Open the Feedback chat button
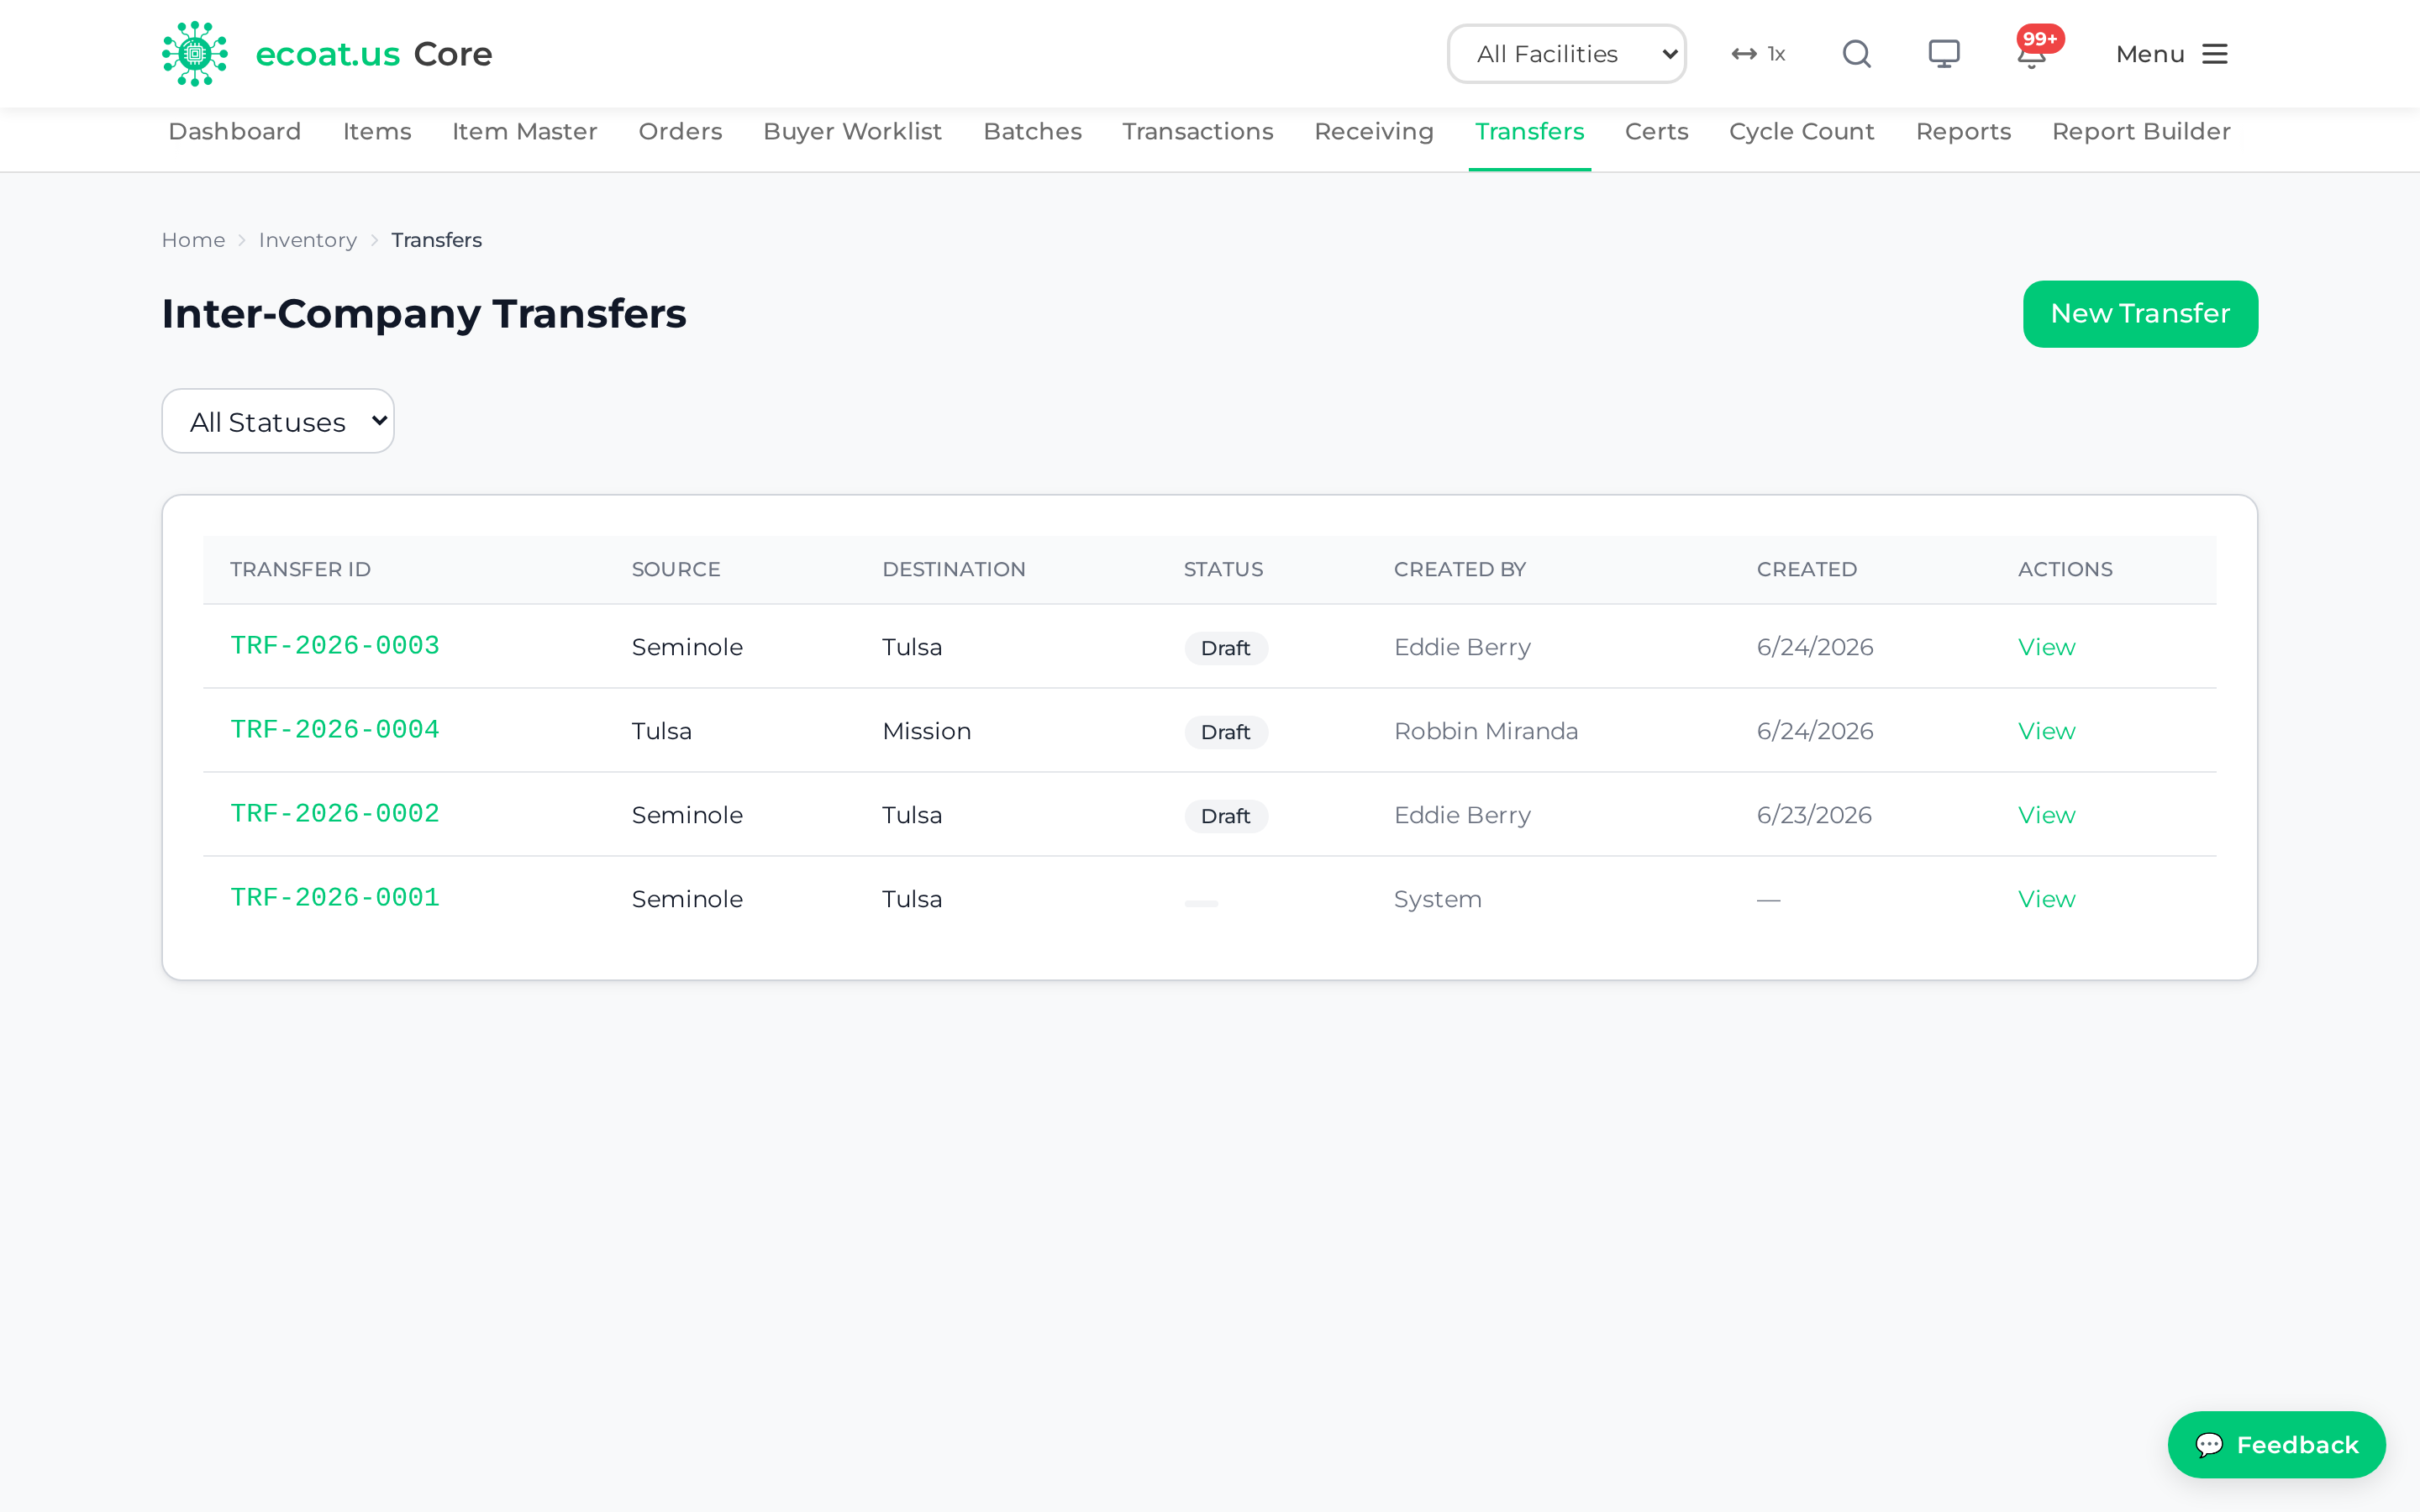Viewport: 2420px width, 1512px height. coord(2276,1444)
